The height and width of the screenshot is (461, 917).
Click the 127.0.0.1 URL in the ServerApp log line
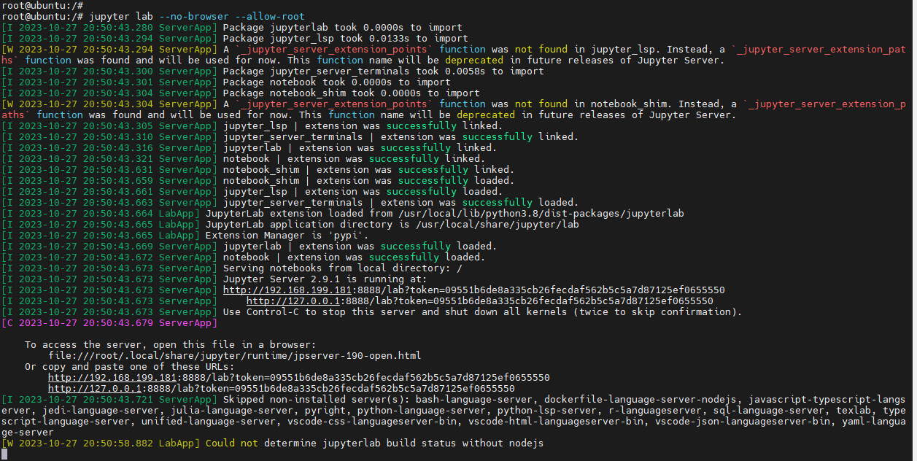coord(479,301)
